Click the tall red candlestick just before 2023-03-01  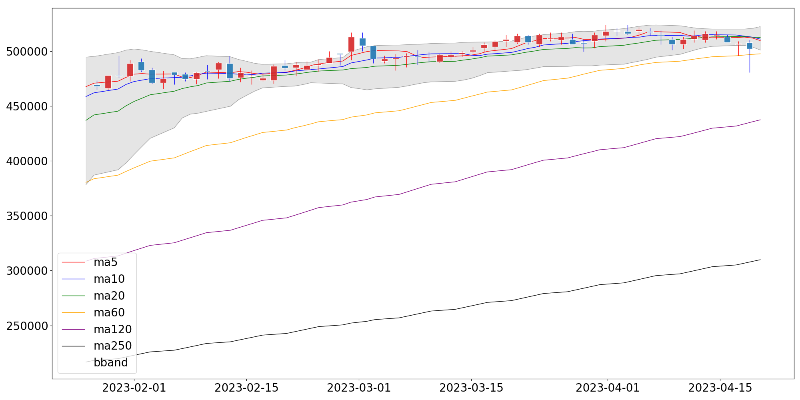pos(351,44)
